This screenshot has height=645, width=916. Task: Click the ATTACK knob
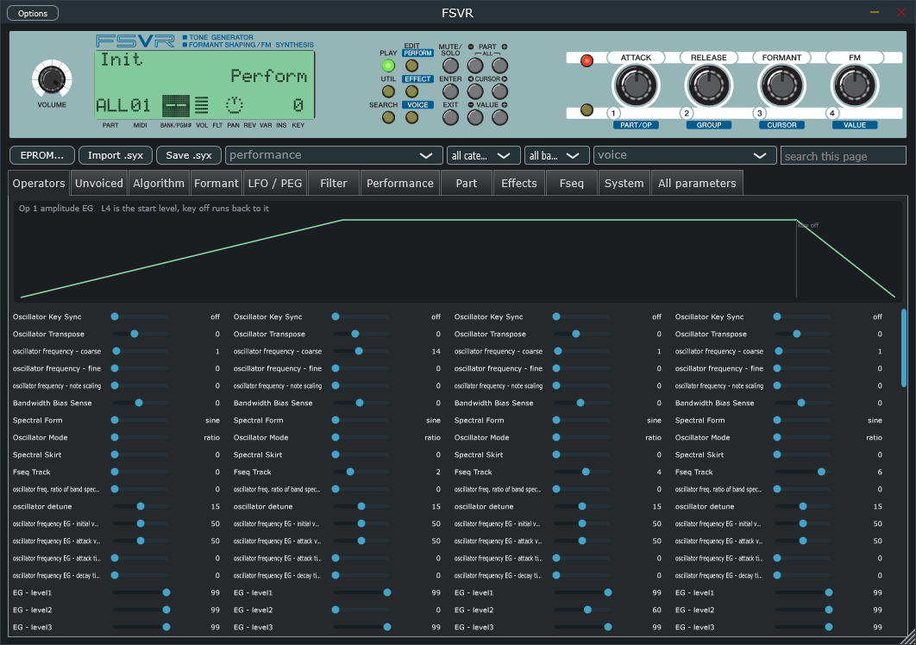[x=636, y=85]
